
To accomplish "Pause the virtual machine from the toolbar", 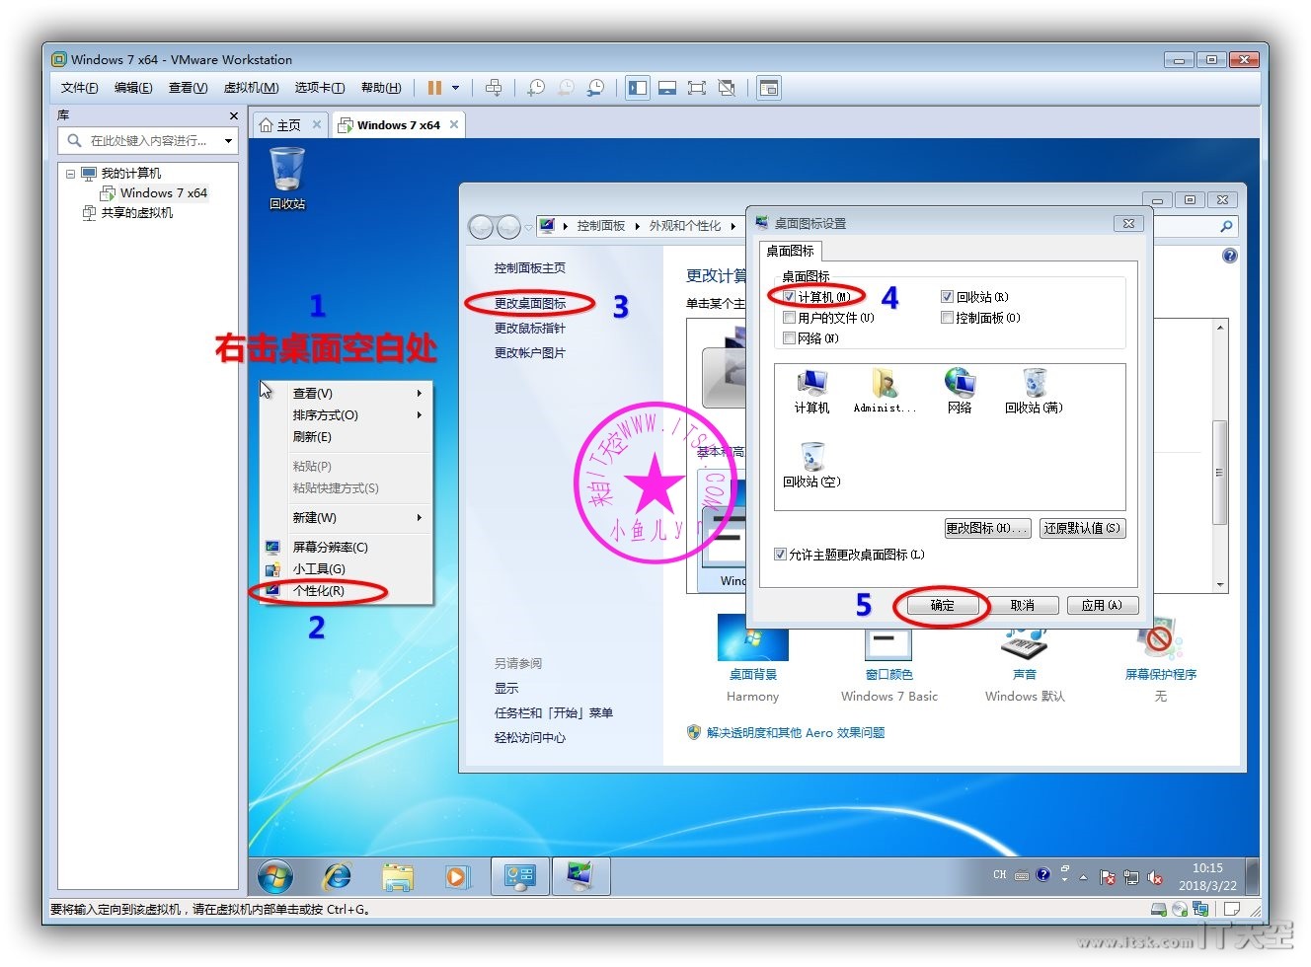I will (x=433, y=88).
